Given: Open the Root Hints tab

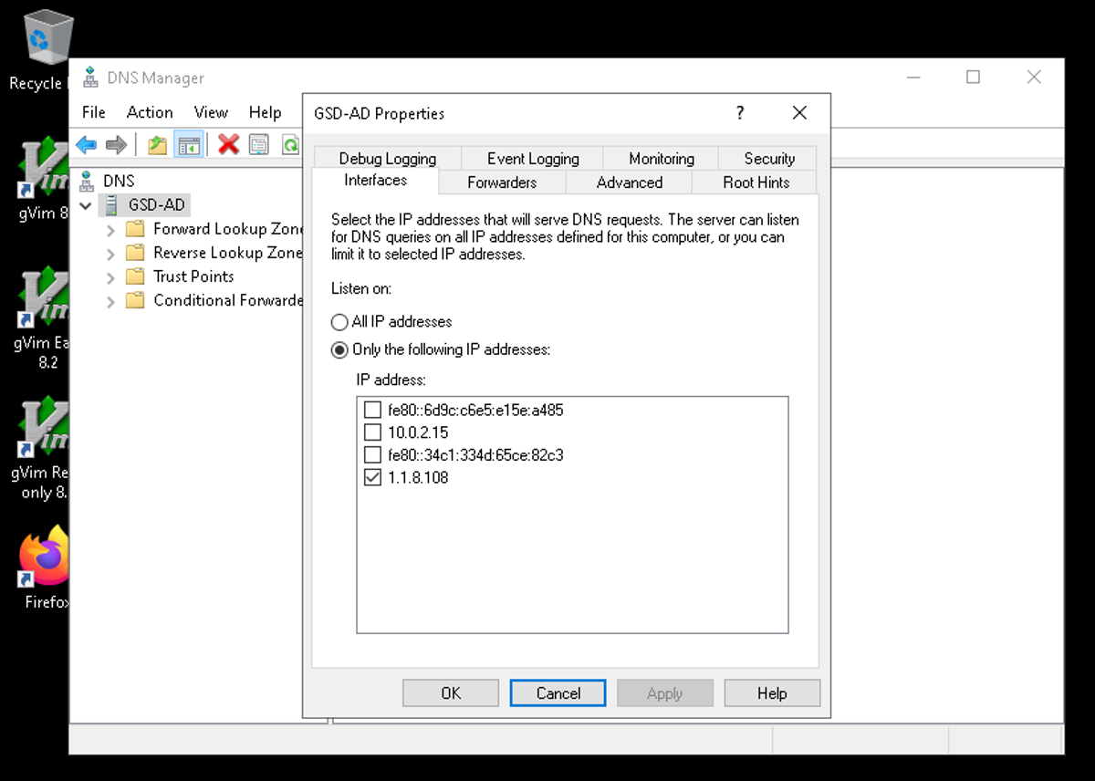Looking at the screenshot, I should (756, 182).
